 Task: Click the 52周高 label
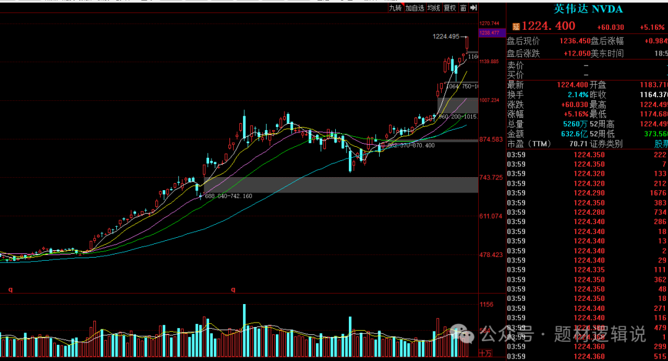pyautogui.click(x=602, y=124)
